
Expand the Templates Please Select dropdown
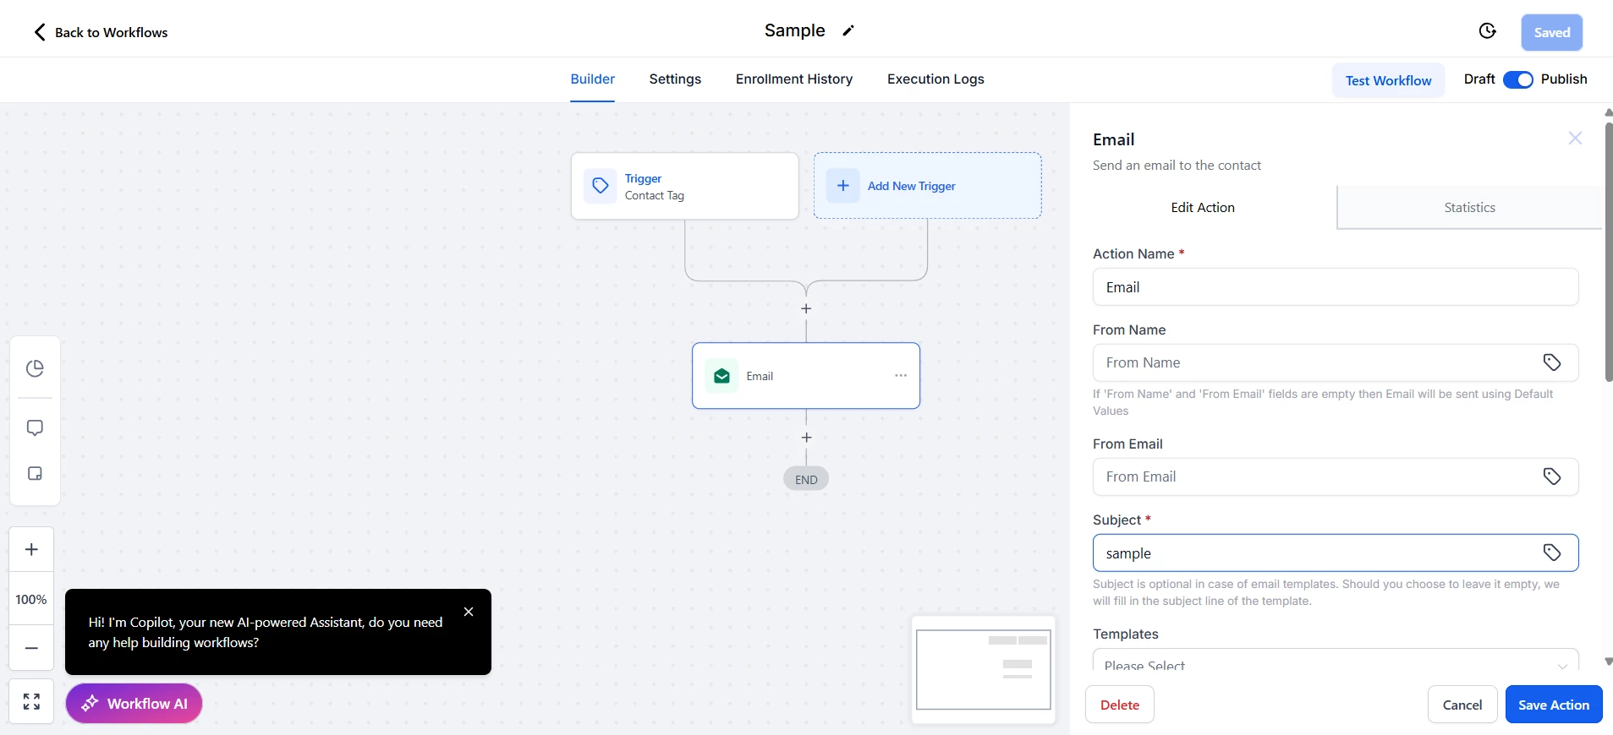(x=1336, y=661)
